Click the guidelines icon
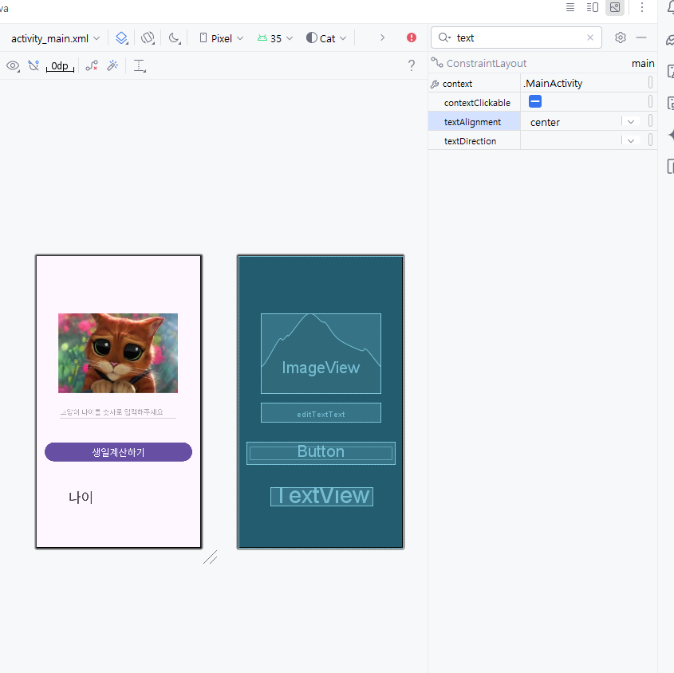 click(140, 65)
